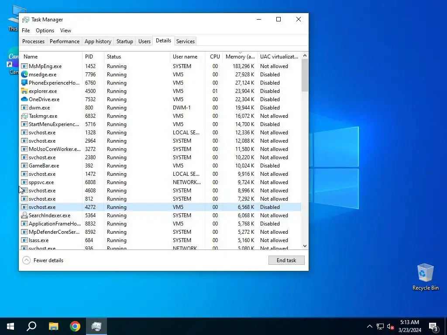
Task: Select svchost.exe row with PID 4608
Action: pyautogui.click(x=160, y=191)
